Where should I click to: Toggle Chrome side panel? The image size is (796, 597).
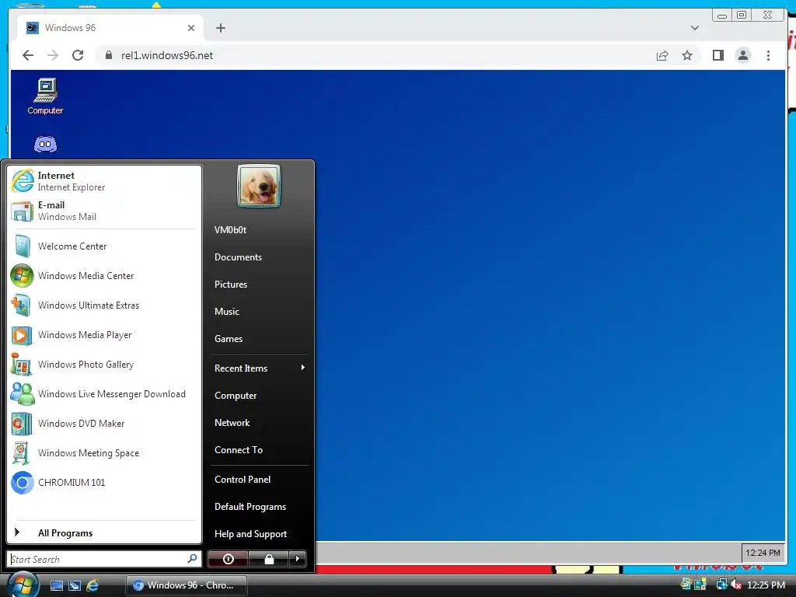(x=717, y=55)
